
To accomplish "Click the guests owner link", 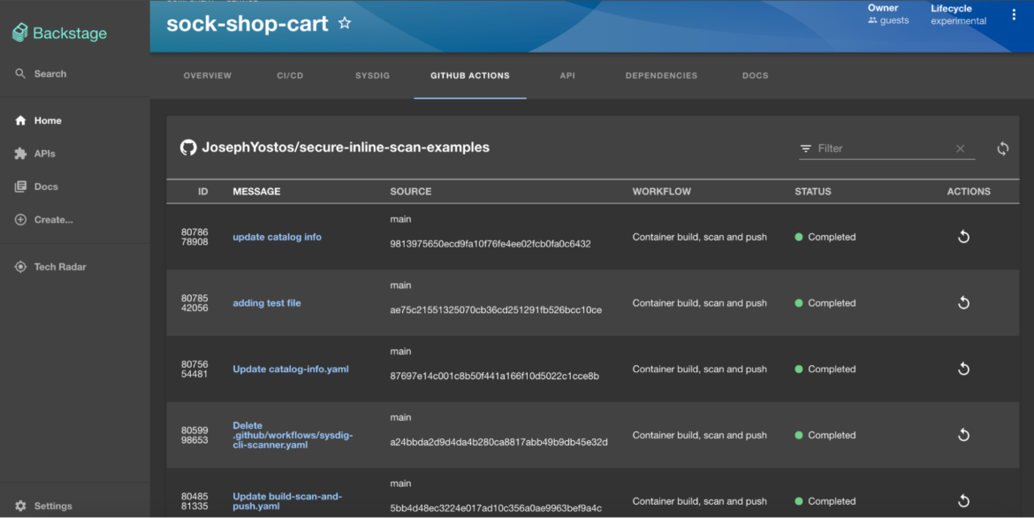I will point(894,20).
